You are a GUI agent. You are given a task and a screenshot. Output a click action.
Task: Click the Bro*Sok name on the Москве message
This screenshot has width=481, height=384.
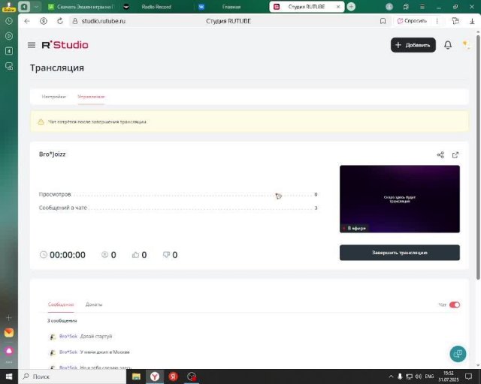(x=68, y=352)
